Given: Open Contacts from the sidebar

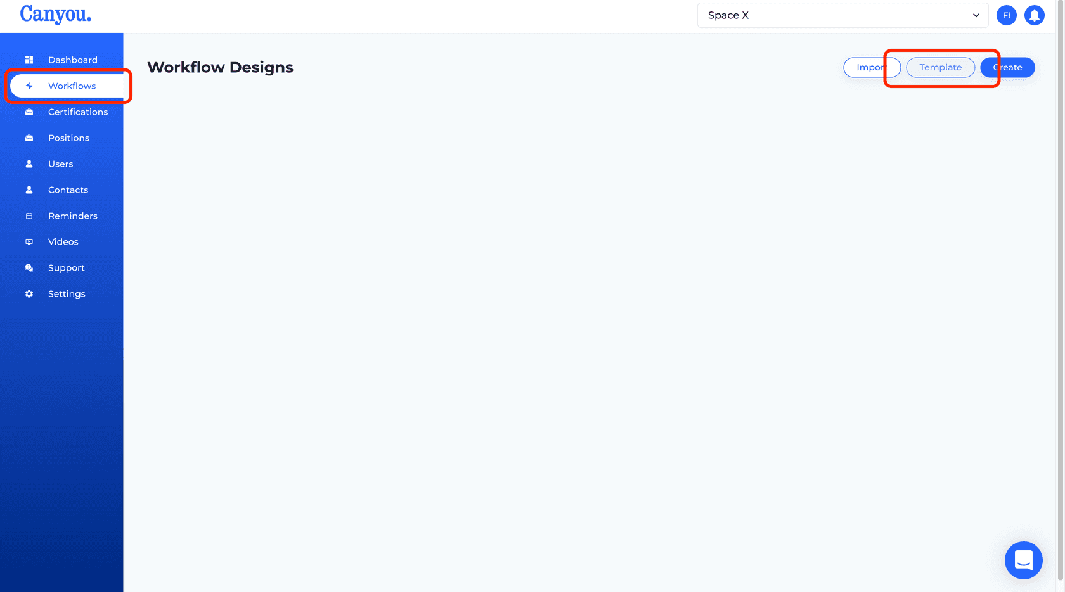Looking at the screenshot, I should coord(68,190).
